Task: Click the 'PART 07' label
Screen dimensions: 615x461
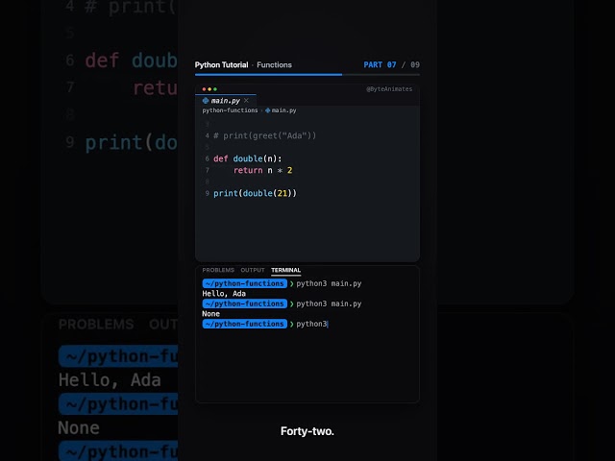Action: [x=380, y=64]
